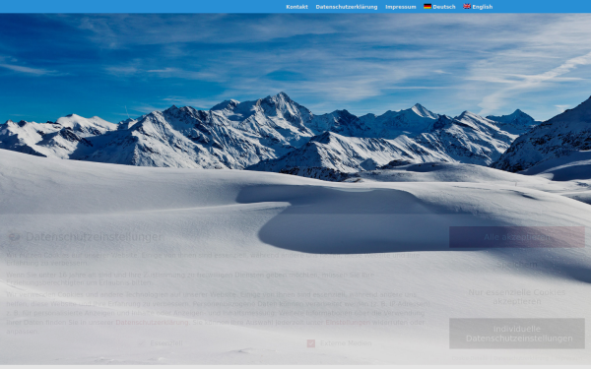This screenshot has height=369, width=591.
Task: Uncheck the Externe Medien checkbox
Action: pos(311,343)
